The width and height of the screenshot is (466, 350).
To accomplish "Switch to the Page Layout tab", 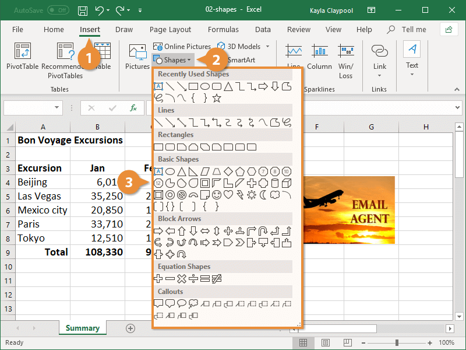I will click(170, 30).
